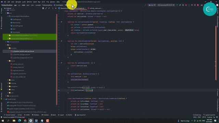Open the Logcat tool window
This screenshot has width=219, height=123.
[61, 115]
